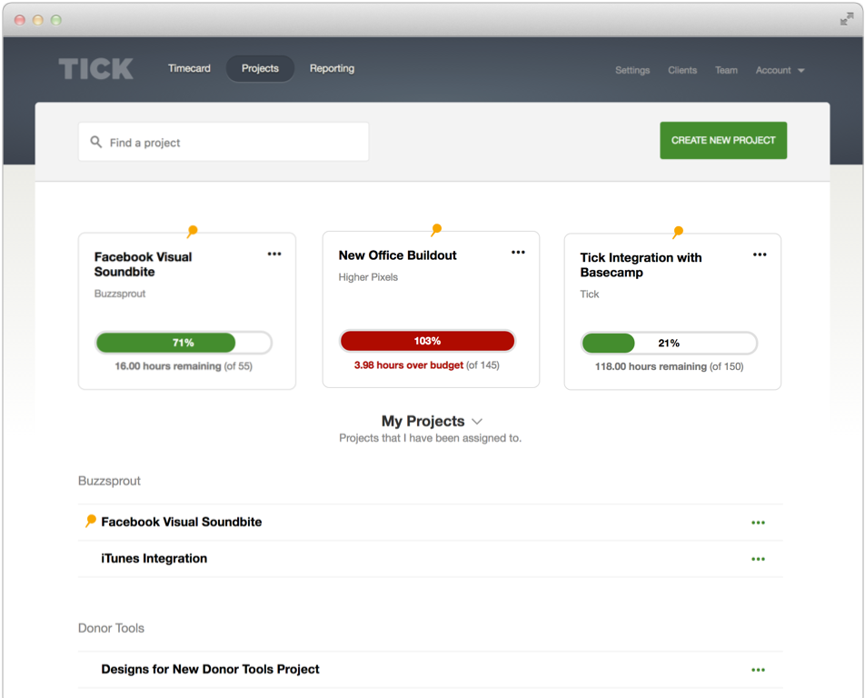Click the 103% red progress bar on New Office Buildout
865x698 pixels.
click(427, 340)
